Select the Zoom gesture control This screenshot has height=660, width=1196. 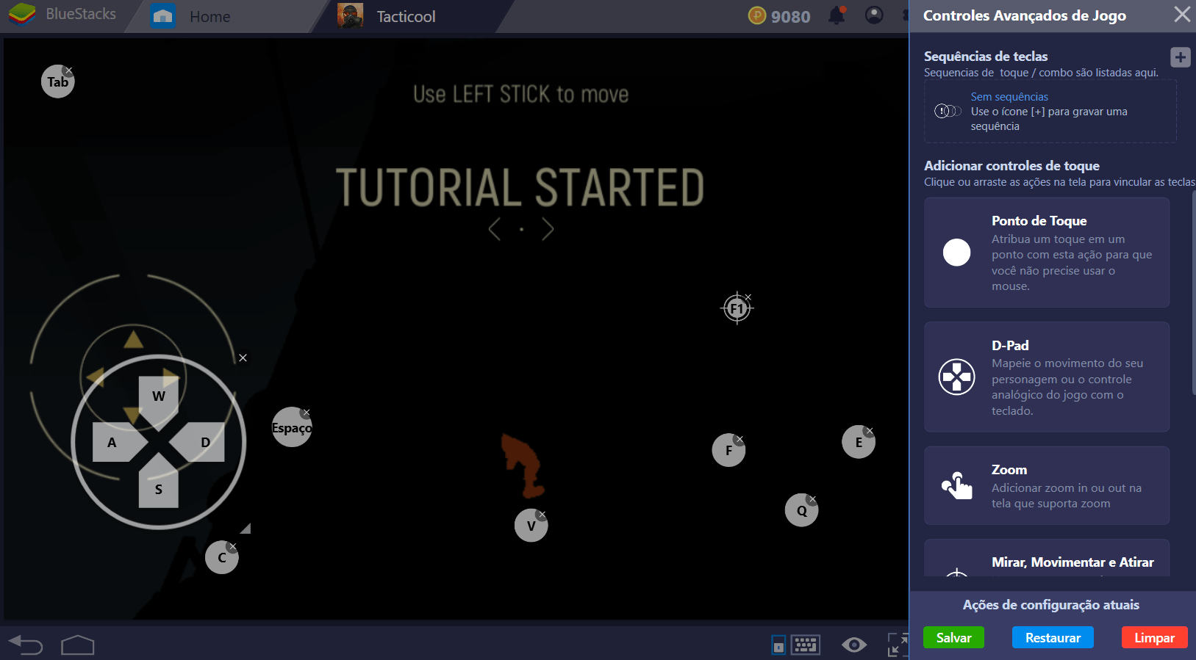tap(1047, 485)
